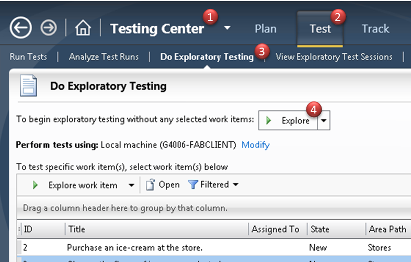This screenshot has height=262, width=411.
Task: Select the Test tab
Action: 320,29
